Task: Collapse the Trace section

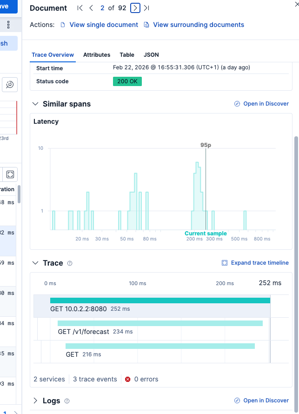Action: pyautogui.click(x=35, y=263)
